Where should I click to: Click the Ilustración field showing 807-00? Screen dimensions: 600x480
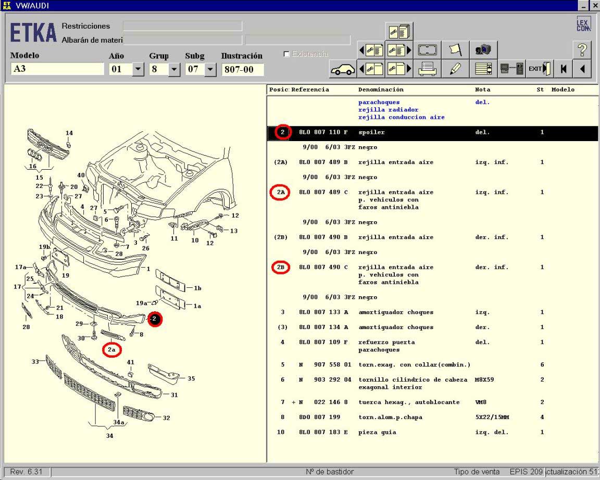(x=243, y=69)
